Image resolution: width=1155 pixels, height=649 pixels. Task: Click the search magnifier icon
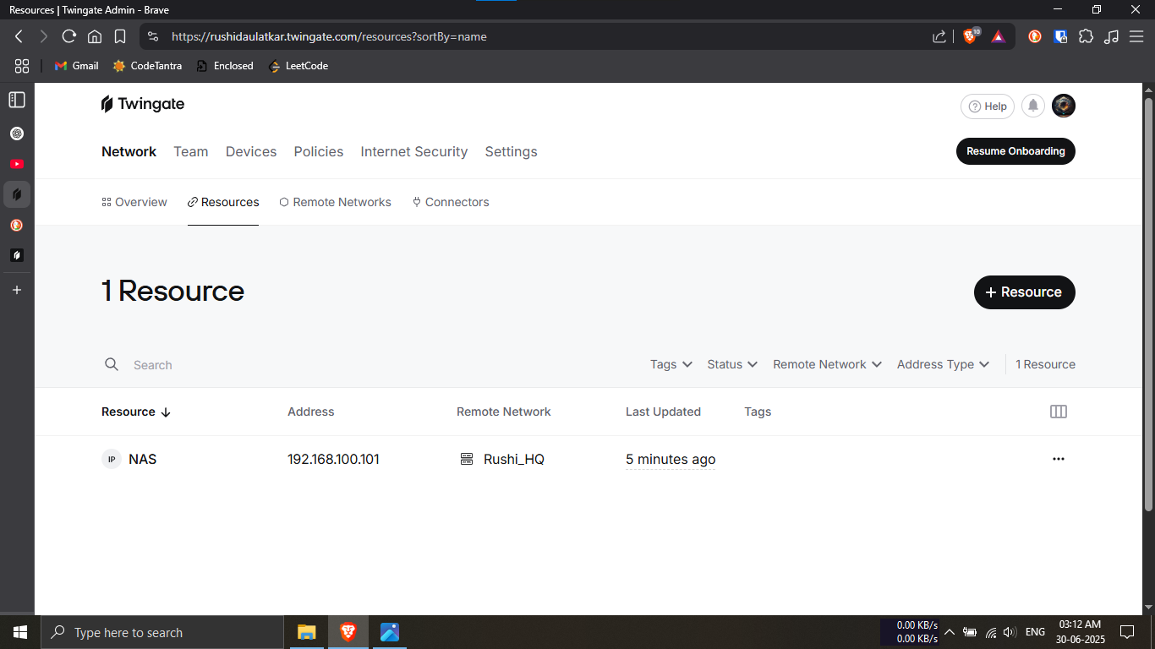[112, 364]
